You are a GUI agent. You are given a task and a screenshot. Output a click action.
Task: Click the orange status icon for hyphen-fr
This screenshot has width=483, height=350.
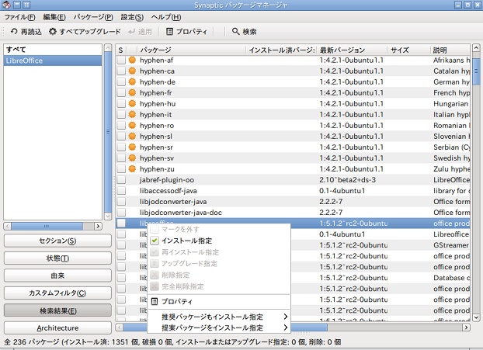[x=132, y=92]
